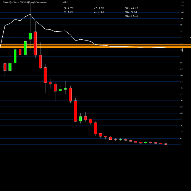Click the '114' price axis label
Viewport: 191px width, 191px height.
(182, 2)
